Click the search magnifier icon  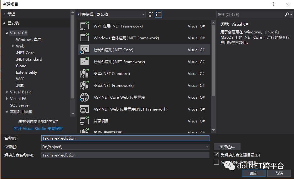click(286, 14)
